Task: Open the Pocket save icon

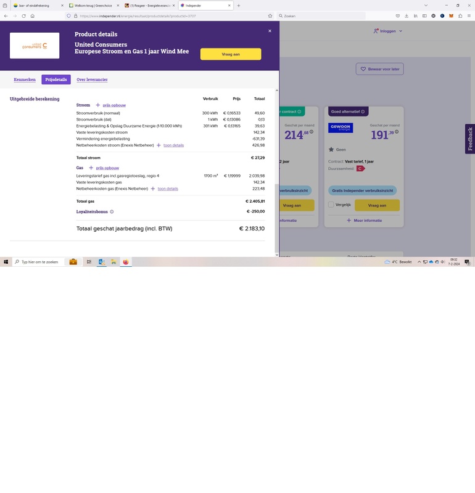Action: click(x=398, y=16)
